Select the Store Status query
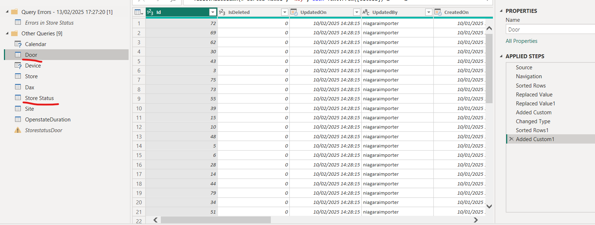Viewport: 595px width, 225px height. [39, 98]
